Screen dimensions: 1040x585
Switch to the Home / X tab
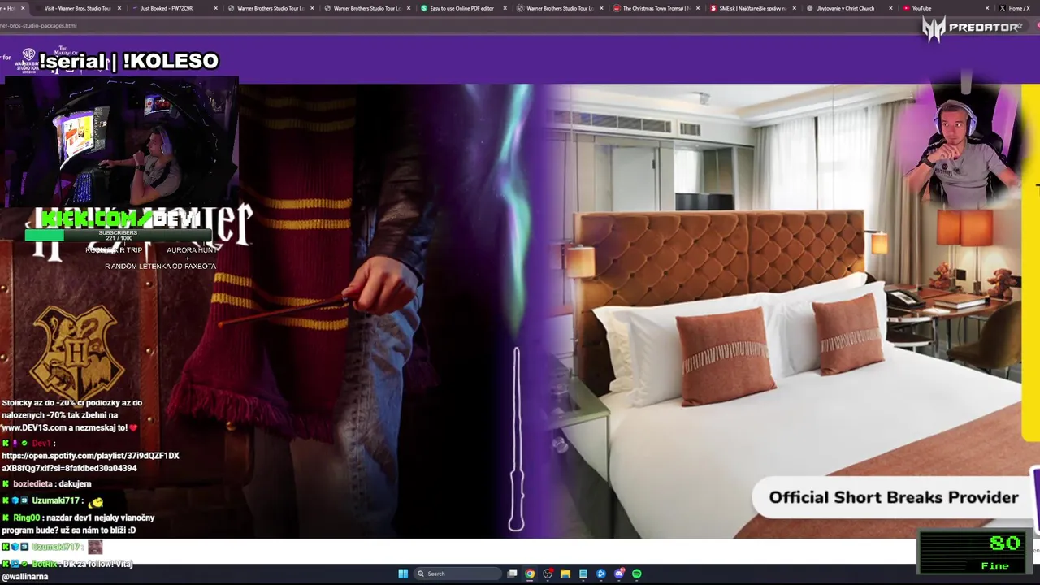(1019, 8)
